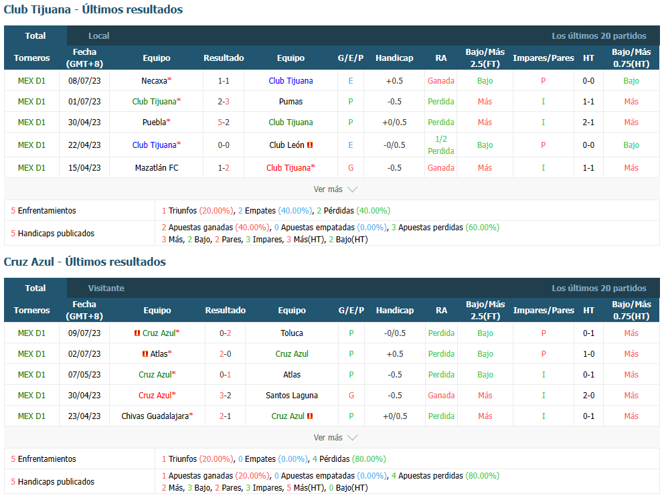Click red card icon next to Club León
Image resolution: width=664 pixels, height=498 pixels.
point(310,145)
